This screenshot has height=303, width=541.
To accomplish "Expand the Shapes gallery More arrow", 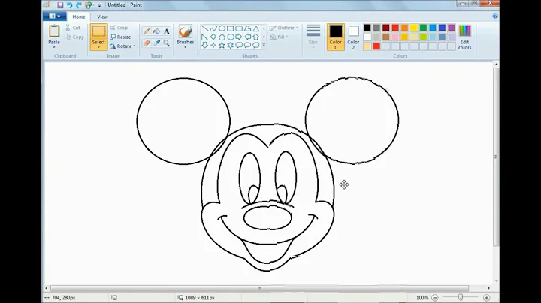I will [264, 45].
